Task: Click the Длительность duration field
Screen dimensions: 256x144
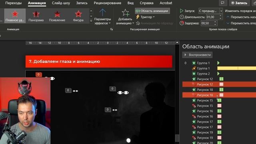Action: (212, 17)
